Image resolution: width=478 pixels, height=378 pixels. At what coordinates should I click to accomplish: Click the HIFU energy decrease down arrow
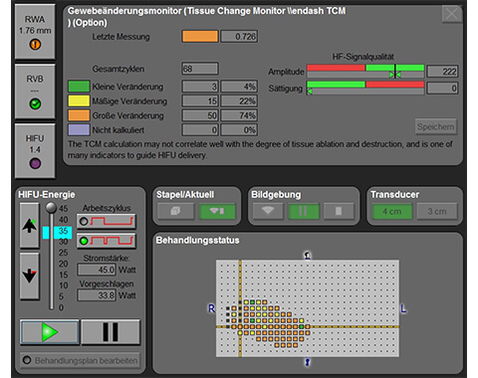[x=30, y=276]
